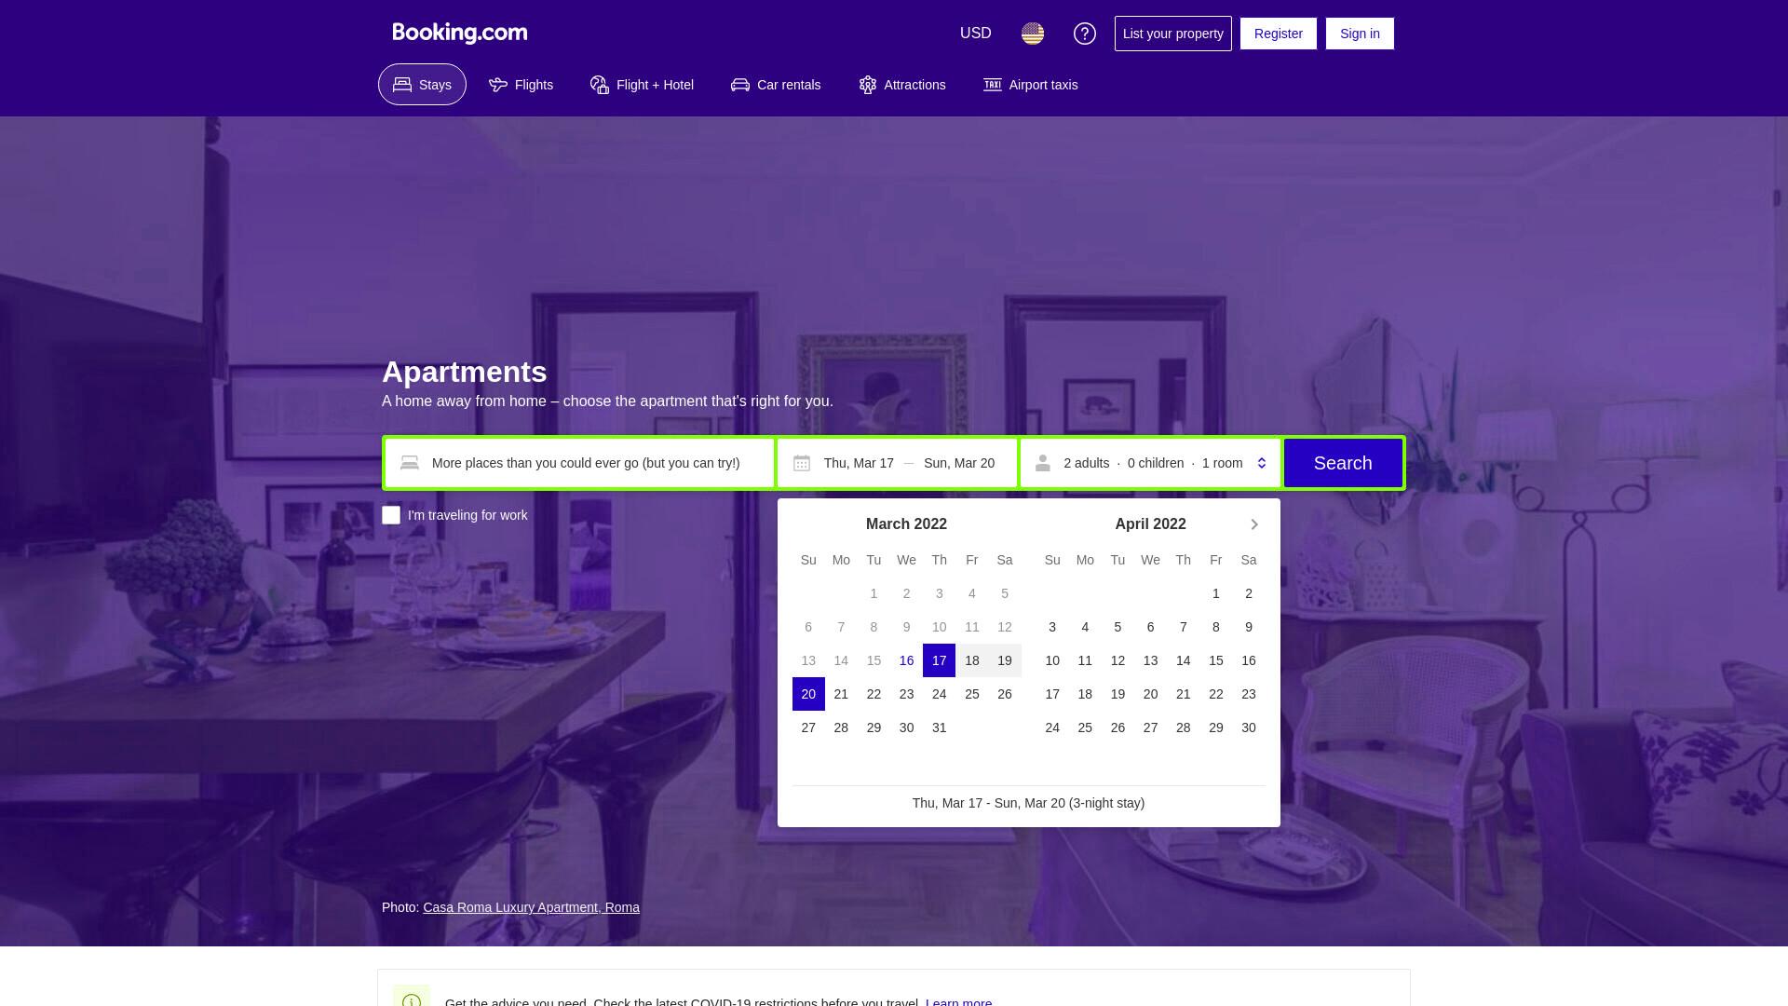Tick 'I'm traveling for work' checkbox
1788x1006 pixels.
coord(391,515)
